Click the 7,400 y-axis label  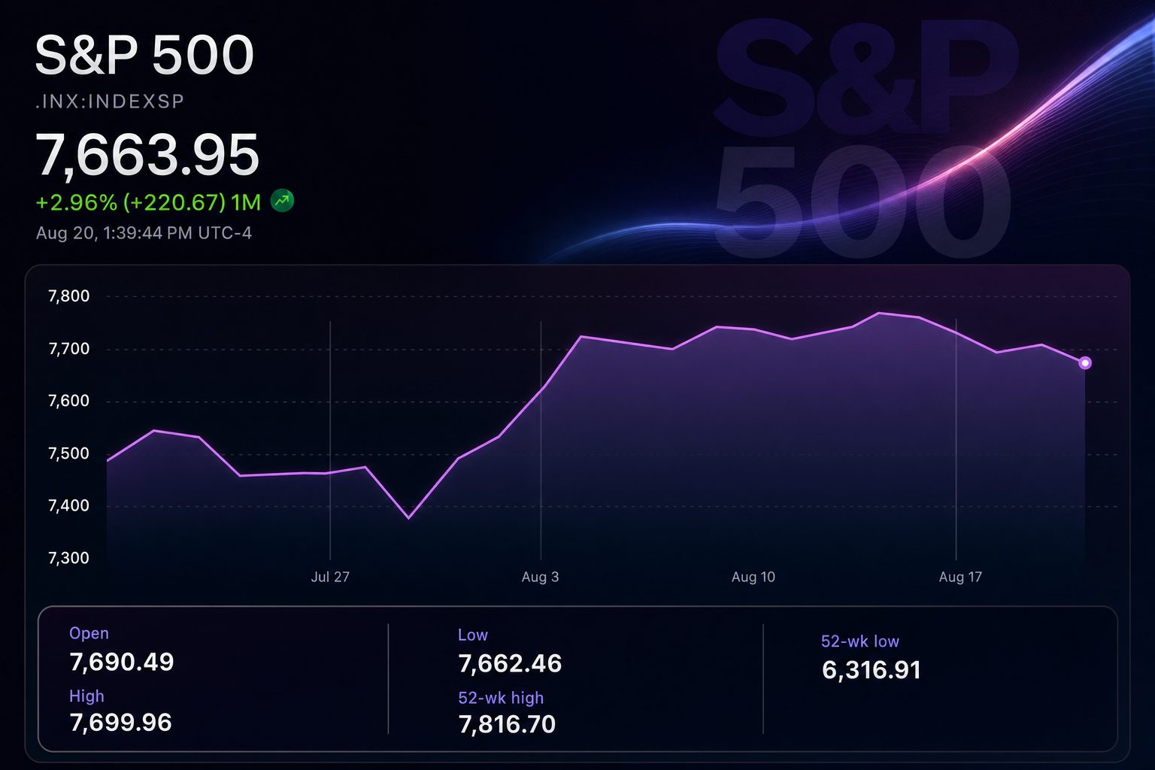68,505
